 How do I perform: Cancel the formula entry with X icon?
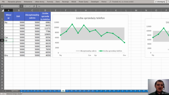(25, 6)
